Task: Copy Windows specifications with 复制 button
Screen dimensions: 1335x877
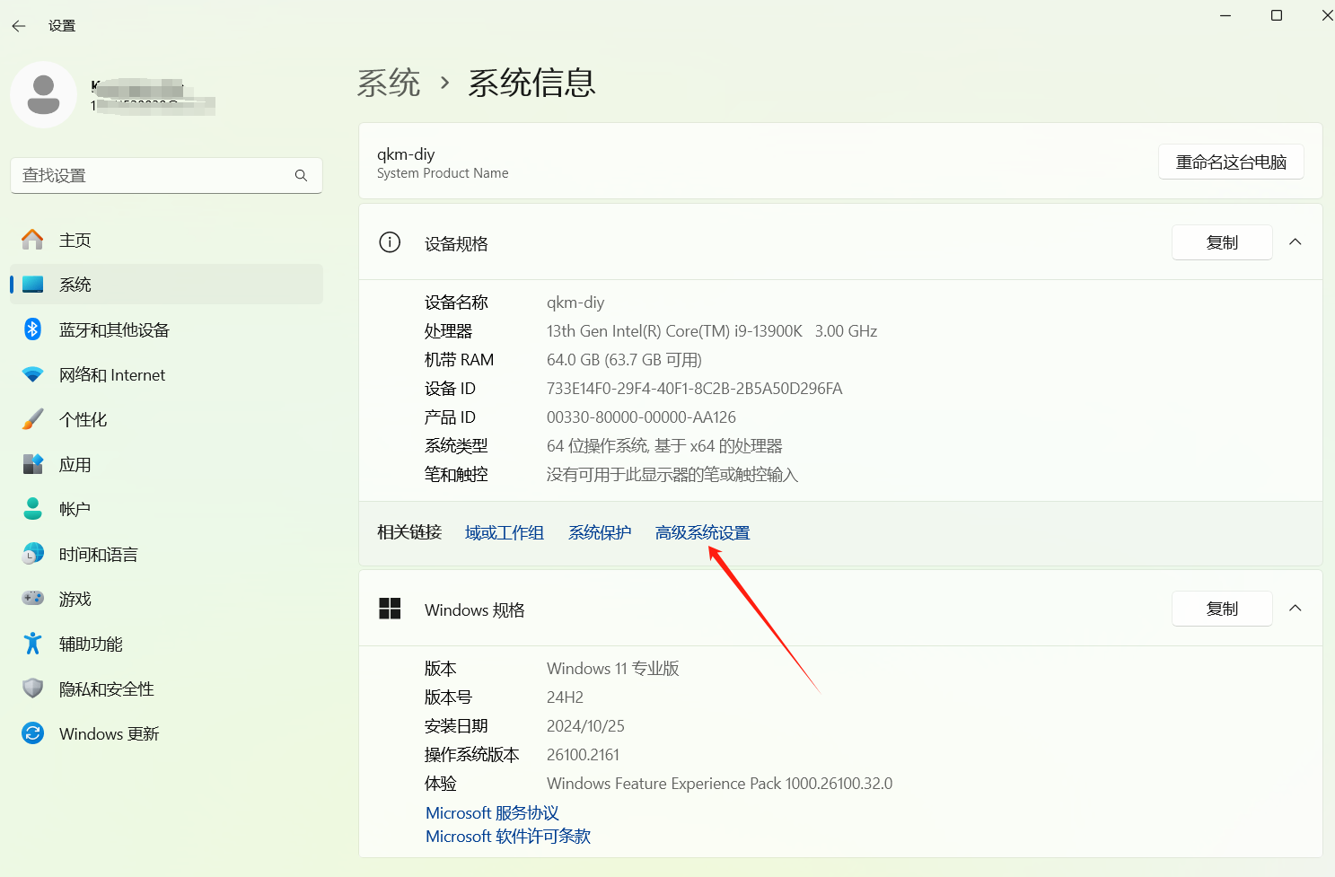Action: click(1222, 609)
